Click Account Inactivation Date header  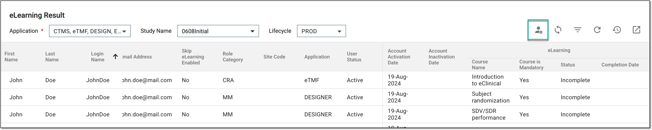442,57
